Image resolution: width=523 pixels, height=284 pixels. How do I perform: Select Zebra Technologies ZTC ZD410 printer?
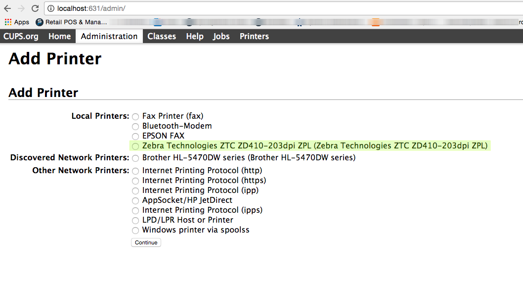tap(135, 146)
